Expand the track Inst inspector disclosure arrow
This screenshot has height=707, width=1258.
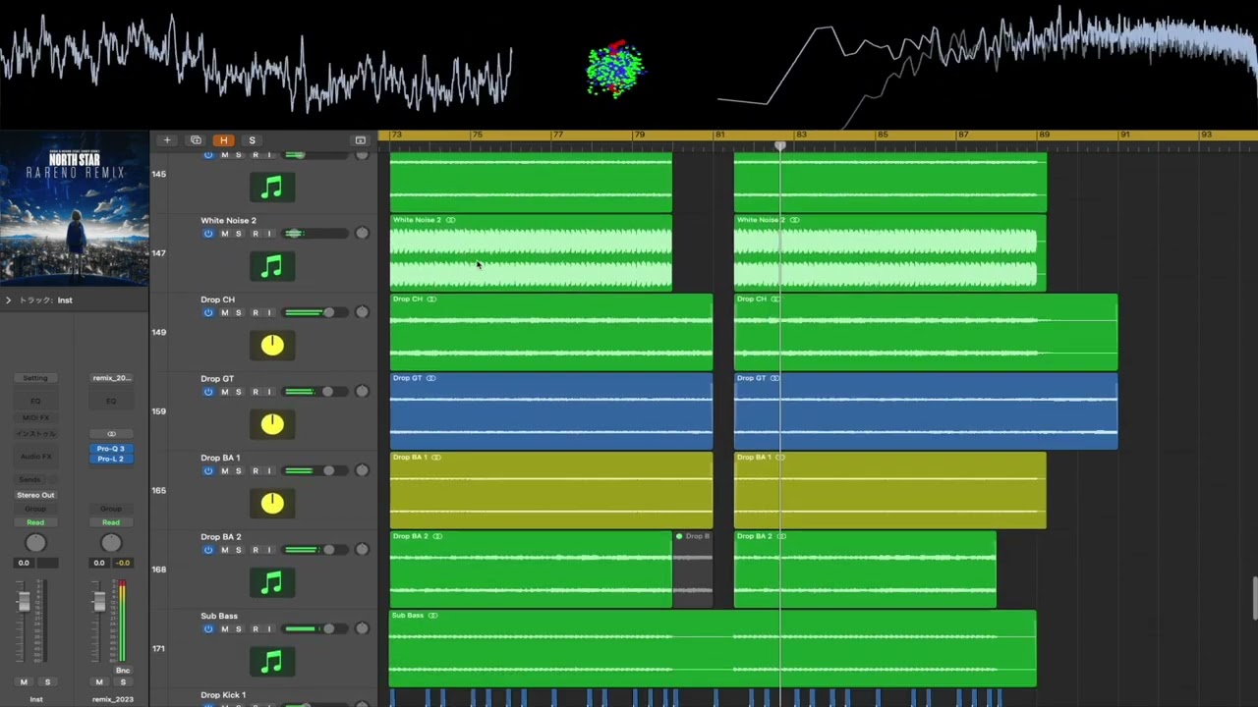8,299
